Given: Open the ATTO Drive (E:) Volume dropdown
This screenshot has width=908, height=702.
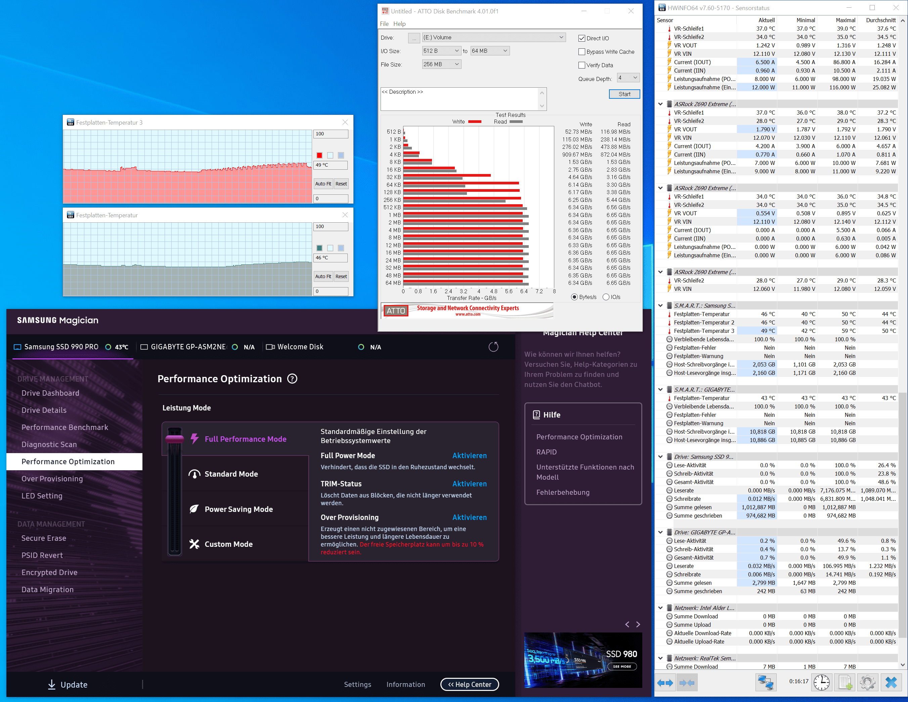Looking at the screenshot, I should click(494, 37).
